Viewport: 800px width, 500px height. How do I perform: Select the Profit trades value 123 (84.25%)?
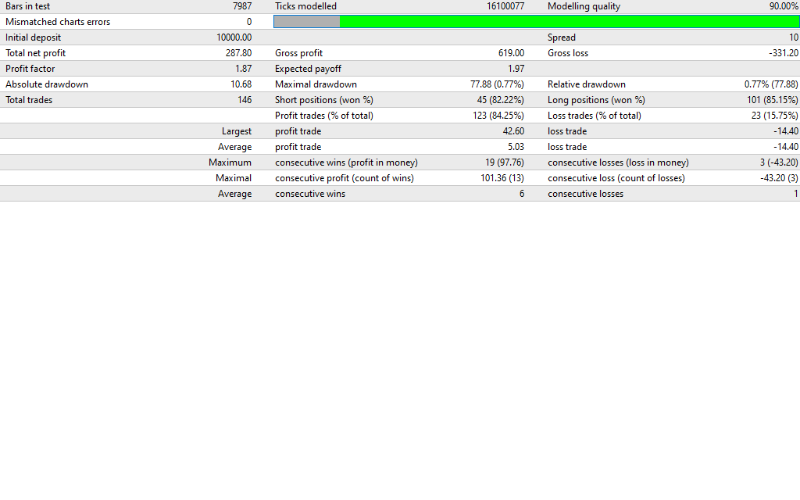[496, 116]
